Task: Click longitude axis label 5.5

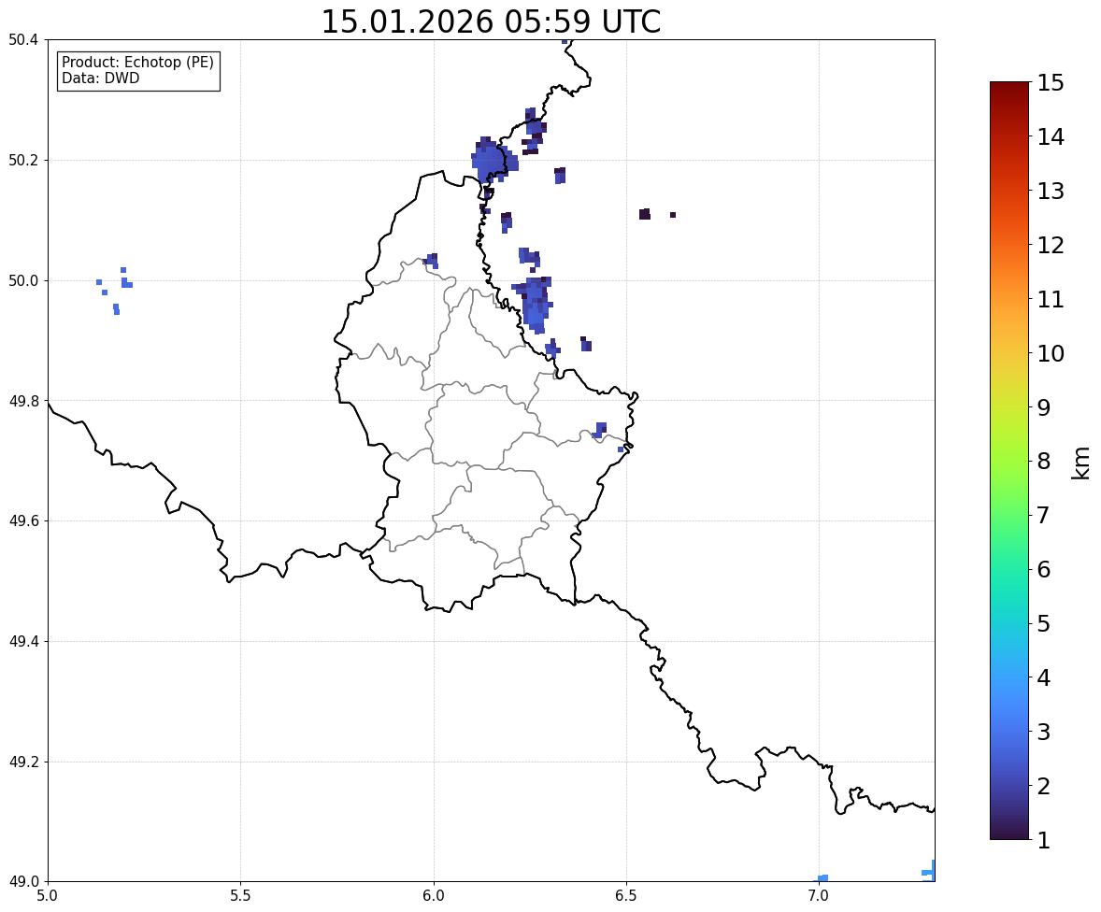Action: [x=241, y=896]
